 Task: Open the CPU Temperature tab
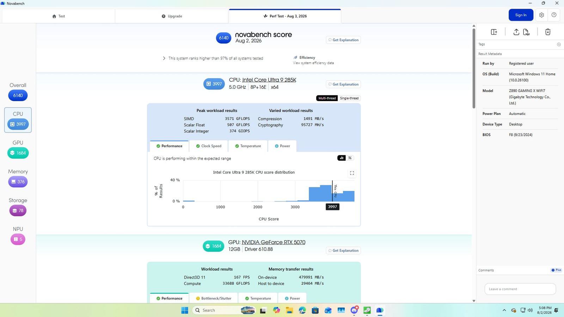pos(248,146)
